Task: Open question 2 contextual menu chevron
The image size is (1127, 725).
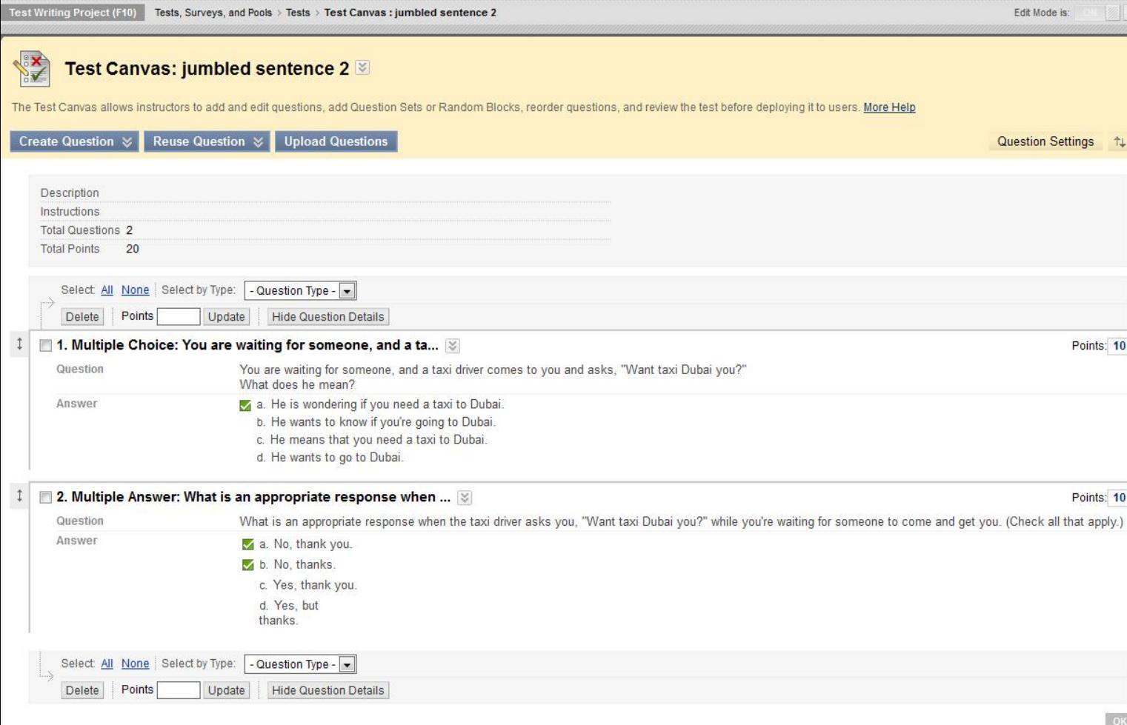Action: (x=465, y=498)
